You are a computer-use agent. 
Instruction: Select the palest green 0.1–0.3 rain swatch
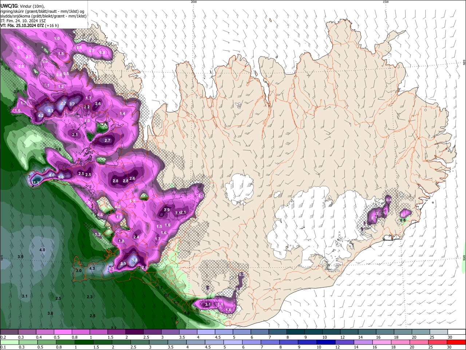[9, 342]
